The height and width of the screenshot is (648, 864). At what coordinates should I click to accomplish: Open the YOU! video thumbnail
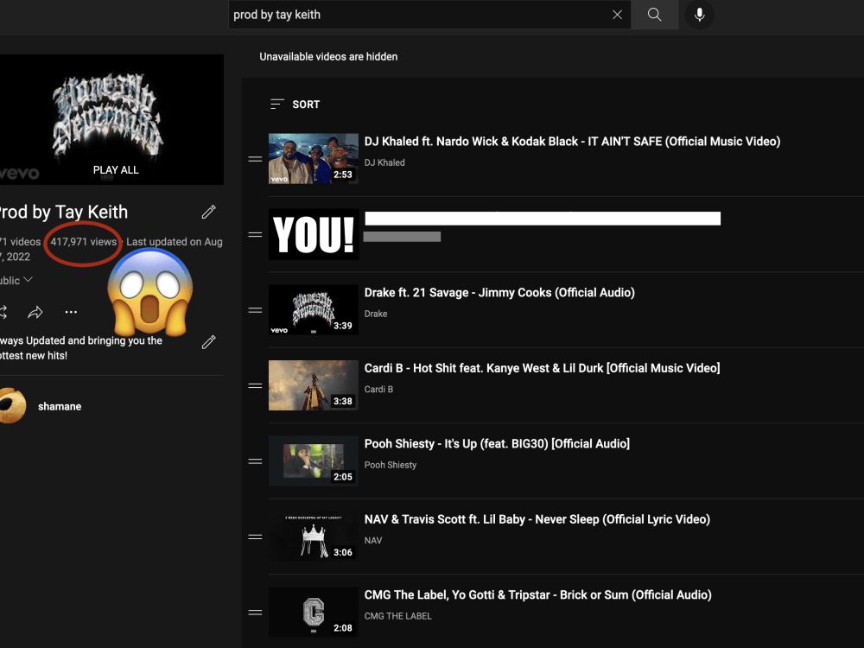tap(314, 234)
